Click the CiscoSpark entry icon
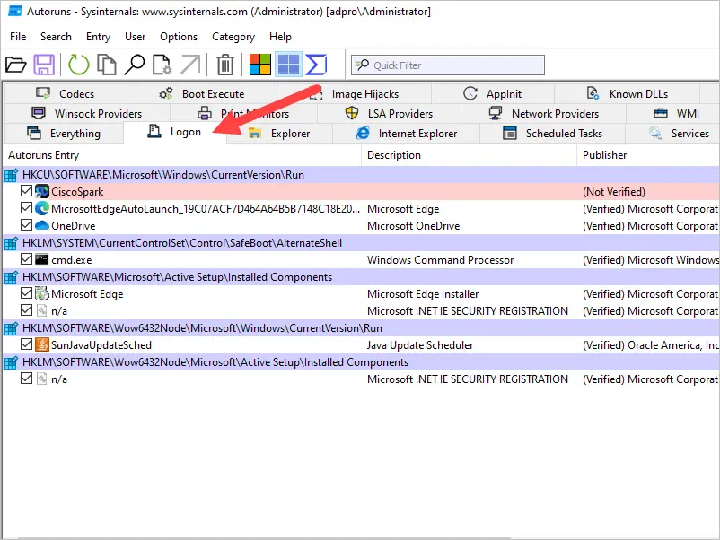Image resolution: width=720 pixels, height=540 pixels. [x=42, y=191]
